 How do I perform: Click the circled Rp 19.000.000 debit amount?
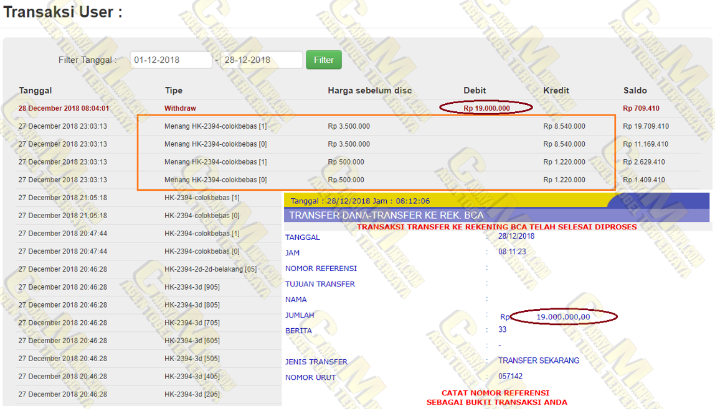point(486,108)
